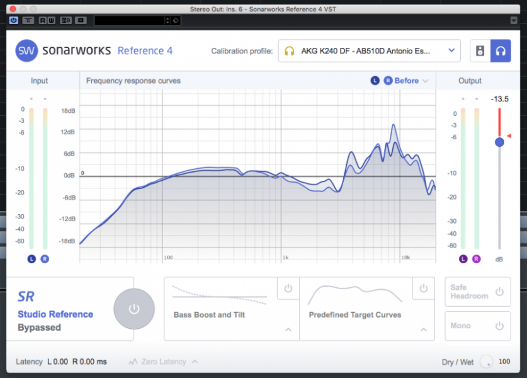Click the preset name field in host toolbar
This screenshot has width=527, height=378.
point(130,21)
